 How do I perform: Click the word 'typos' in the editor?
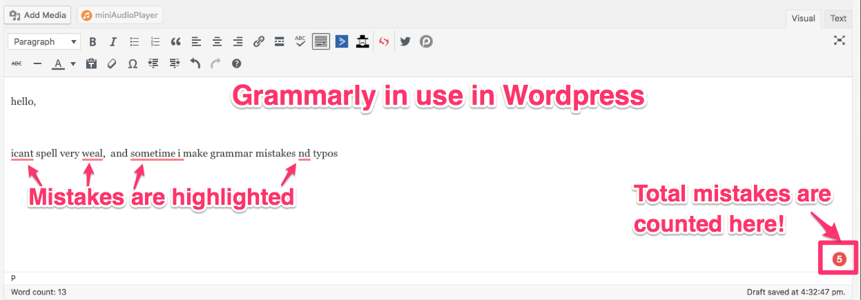(325, 154)
